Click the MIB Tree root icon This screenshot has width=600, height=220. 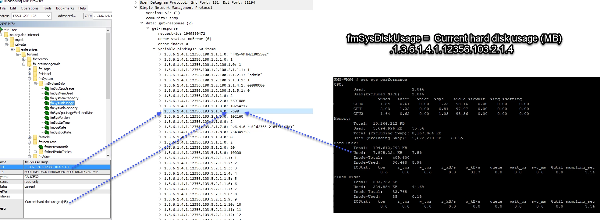[x=1, y=30]
